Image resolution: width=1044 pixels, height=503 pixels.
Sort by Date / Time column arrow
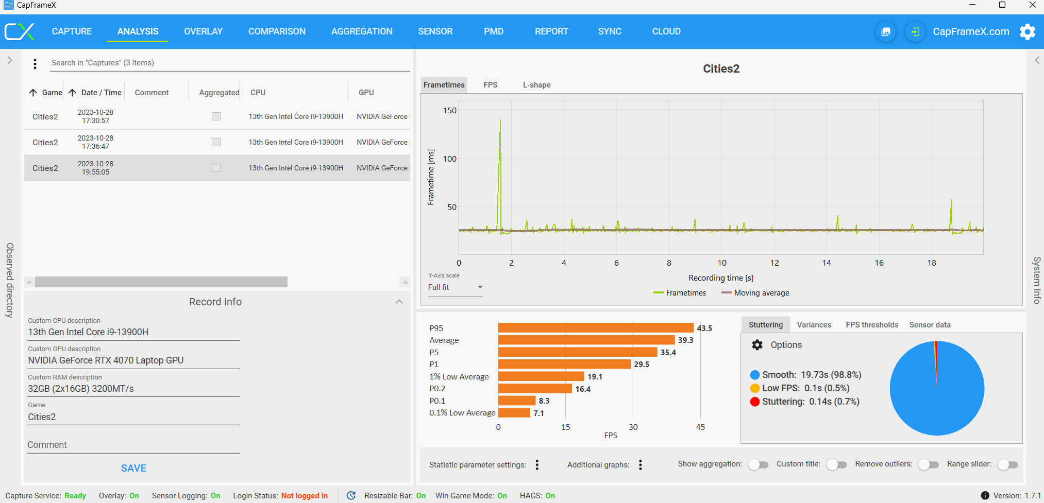pos(73,93)
